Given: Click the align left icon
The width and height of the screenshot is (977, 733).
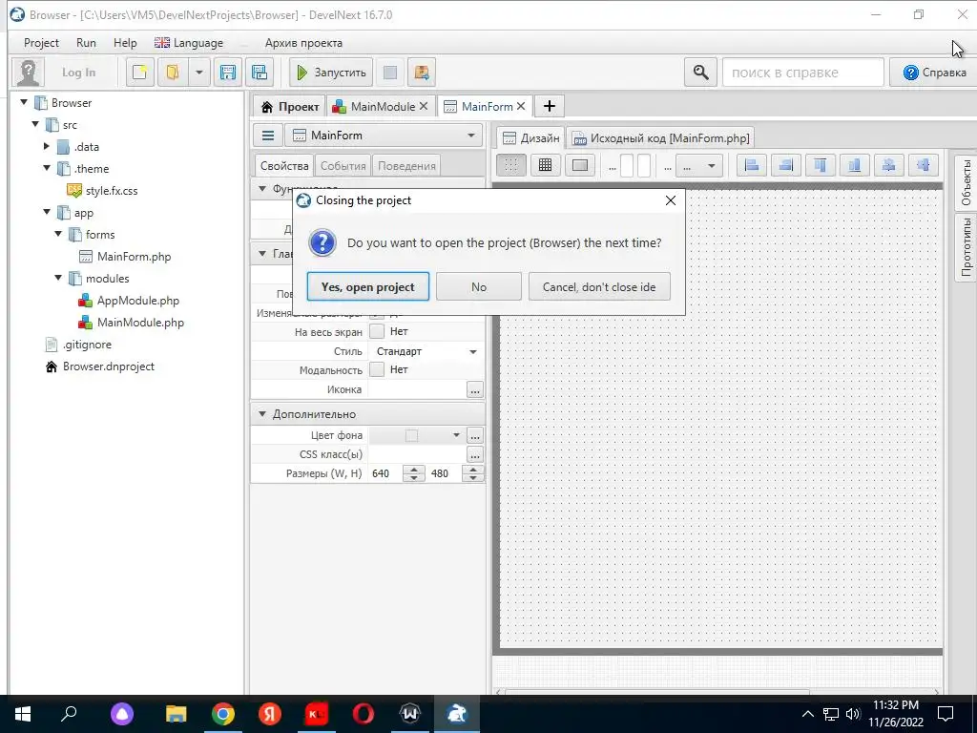Looking at the screenshot, I should (x=752, y=165).
